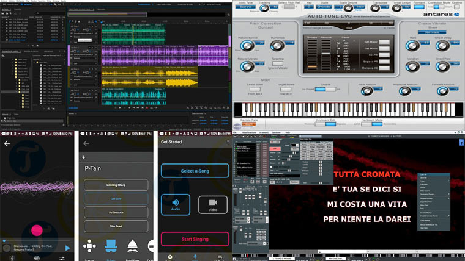Click the Scale Detune knob

348,9
